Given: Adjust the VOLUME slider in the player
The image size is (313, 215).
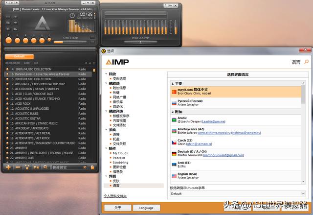Looking at the screenshot, I should (x=70, y=42).
